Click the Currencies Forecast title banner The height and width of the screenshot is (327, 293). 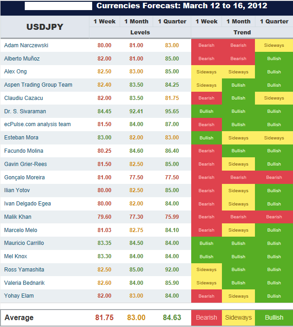[x=182, y=6]
